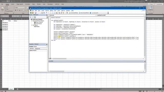
Task: Close the Properties - Module1 pane
Action: point(47,44)
